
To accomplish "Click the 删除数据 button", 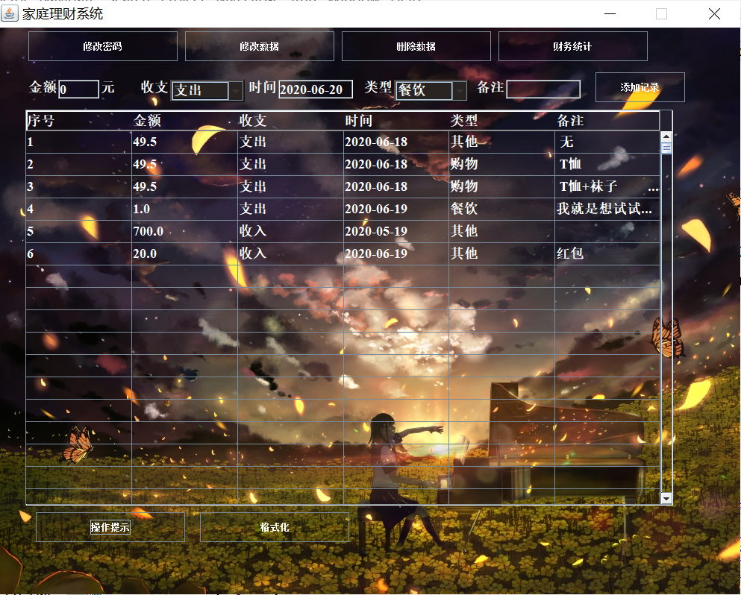I will tap(416, 45).
